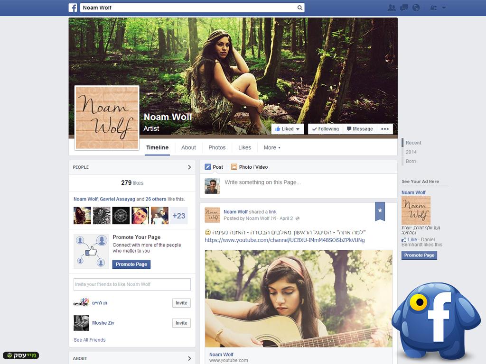Click the Promote Page button under Promote Your Page
The image size is (486, 364).
click(131, 264)
